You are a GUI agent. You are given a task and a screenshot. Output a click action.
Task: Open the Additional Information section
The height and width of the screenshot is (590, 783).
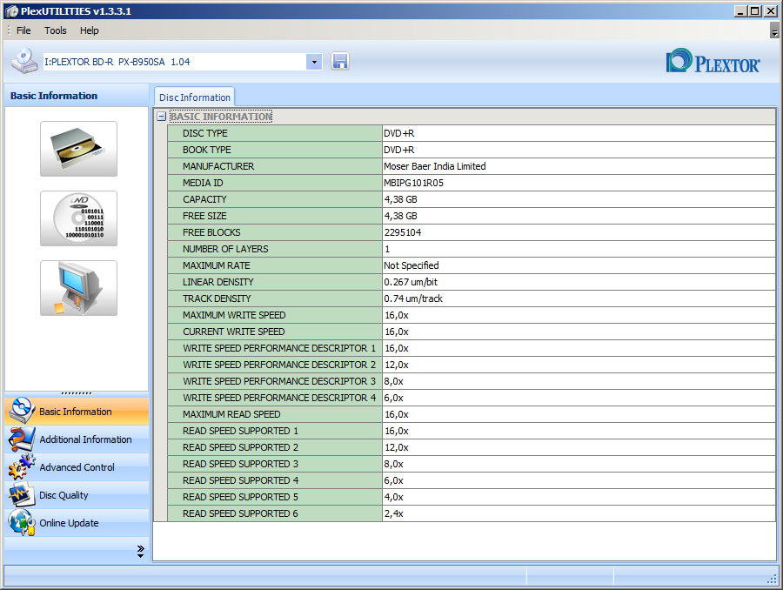77,439
